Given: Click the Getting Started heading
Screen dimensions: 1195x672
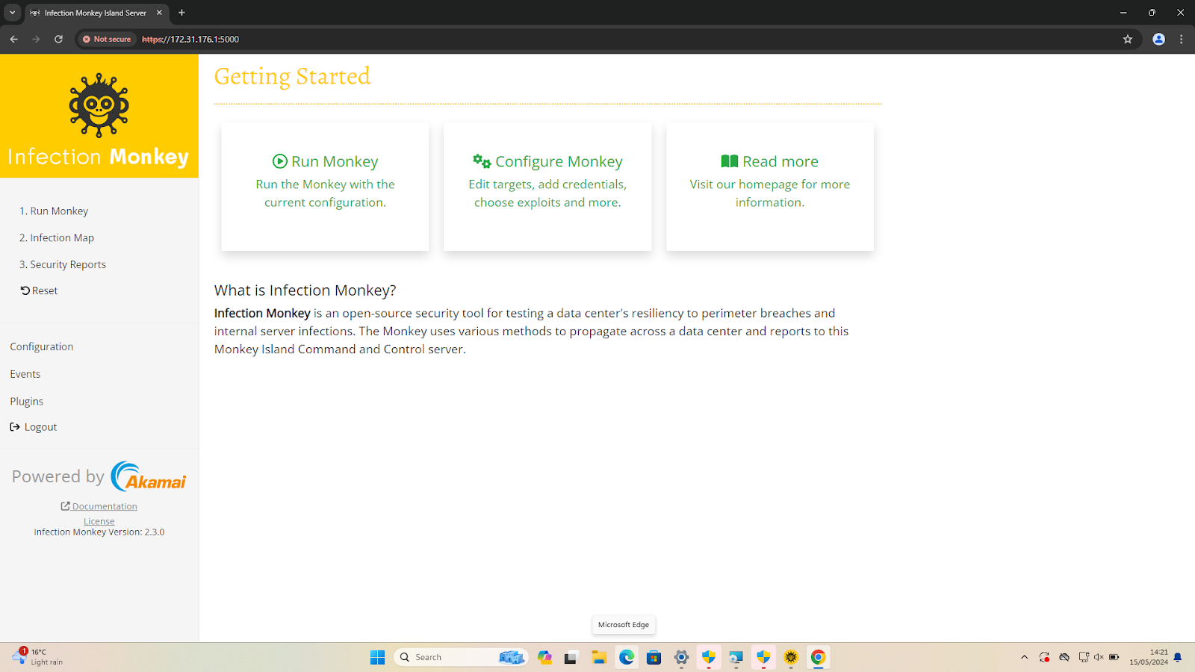Looking at the screenshot, I should click(292, 77).
